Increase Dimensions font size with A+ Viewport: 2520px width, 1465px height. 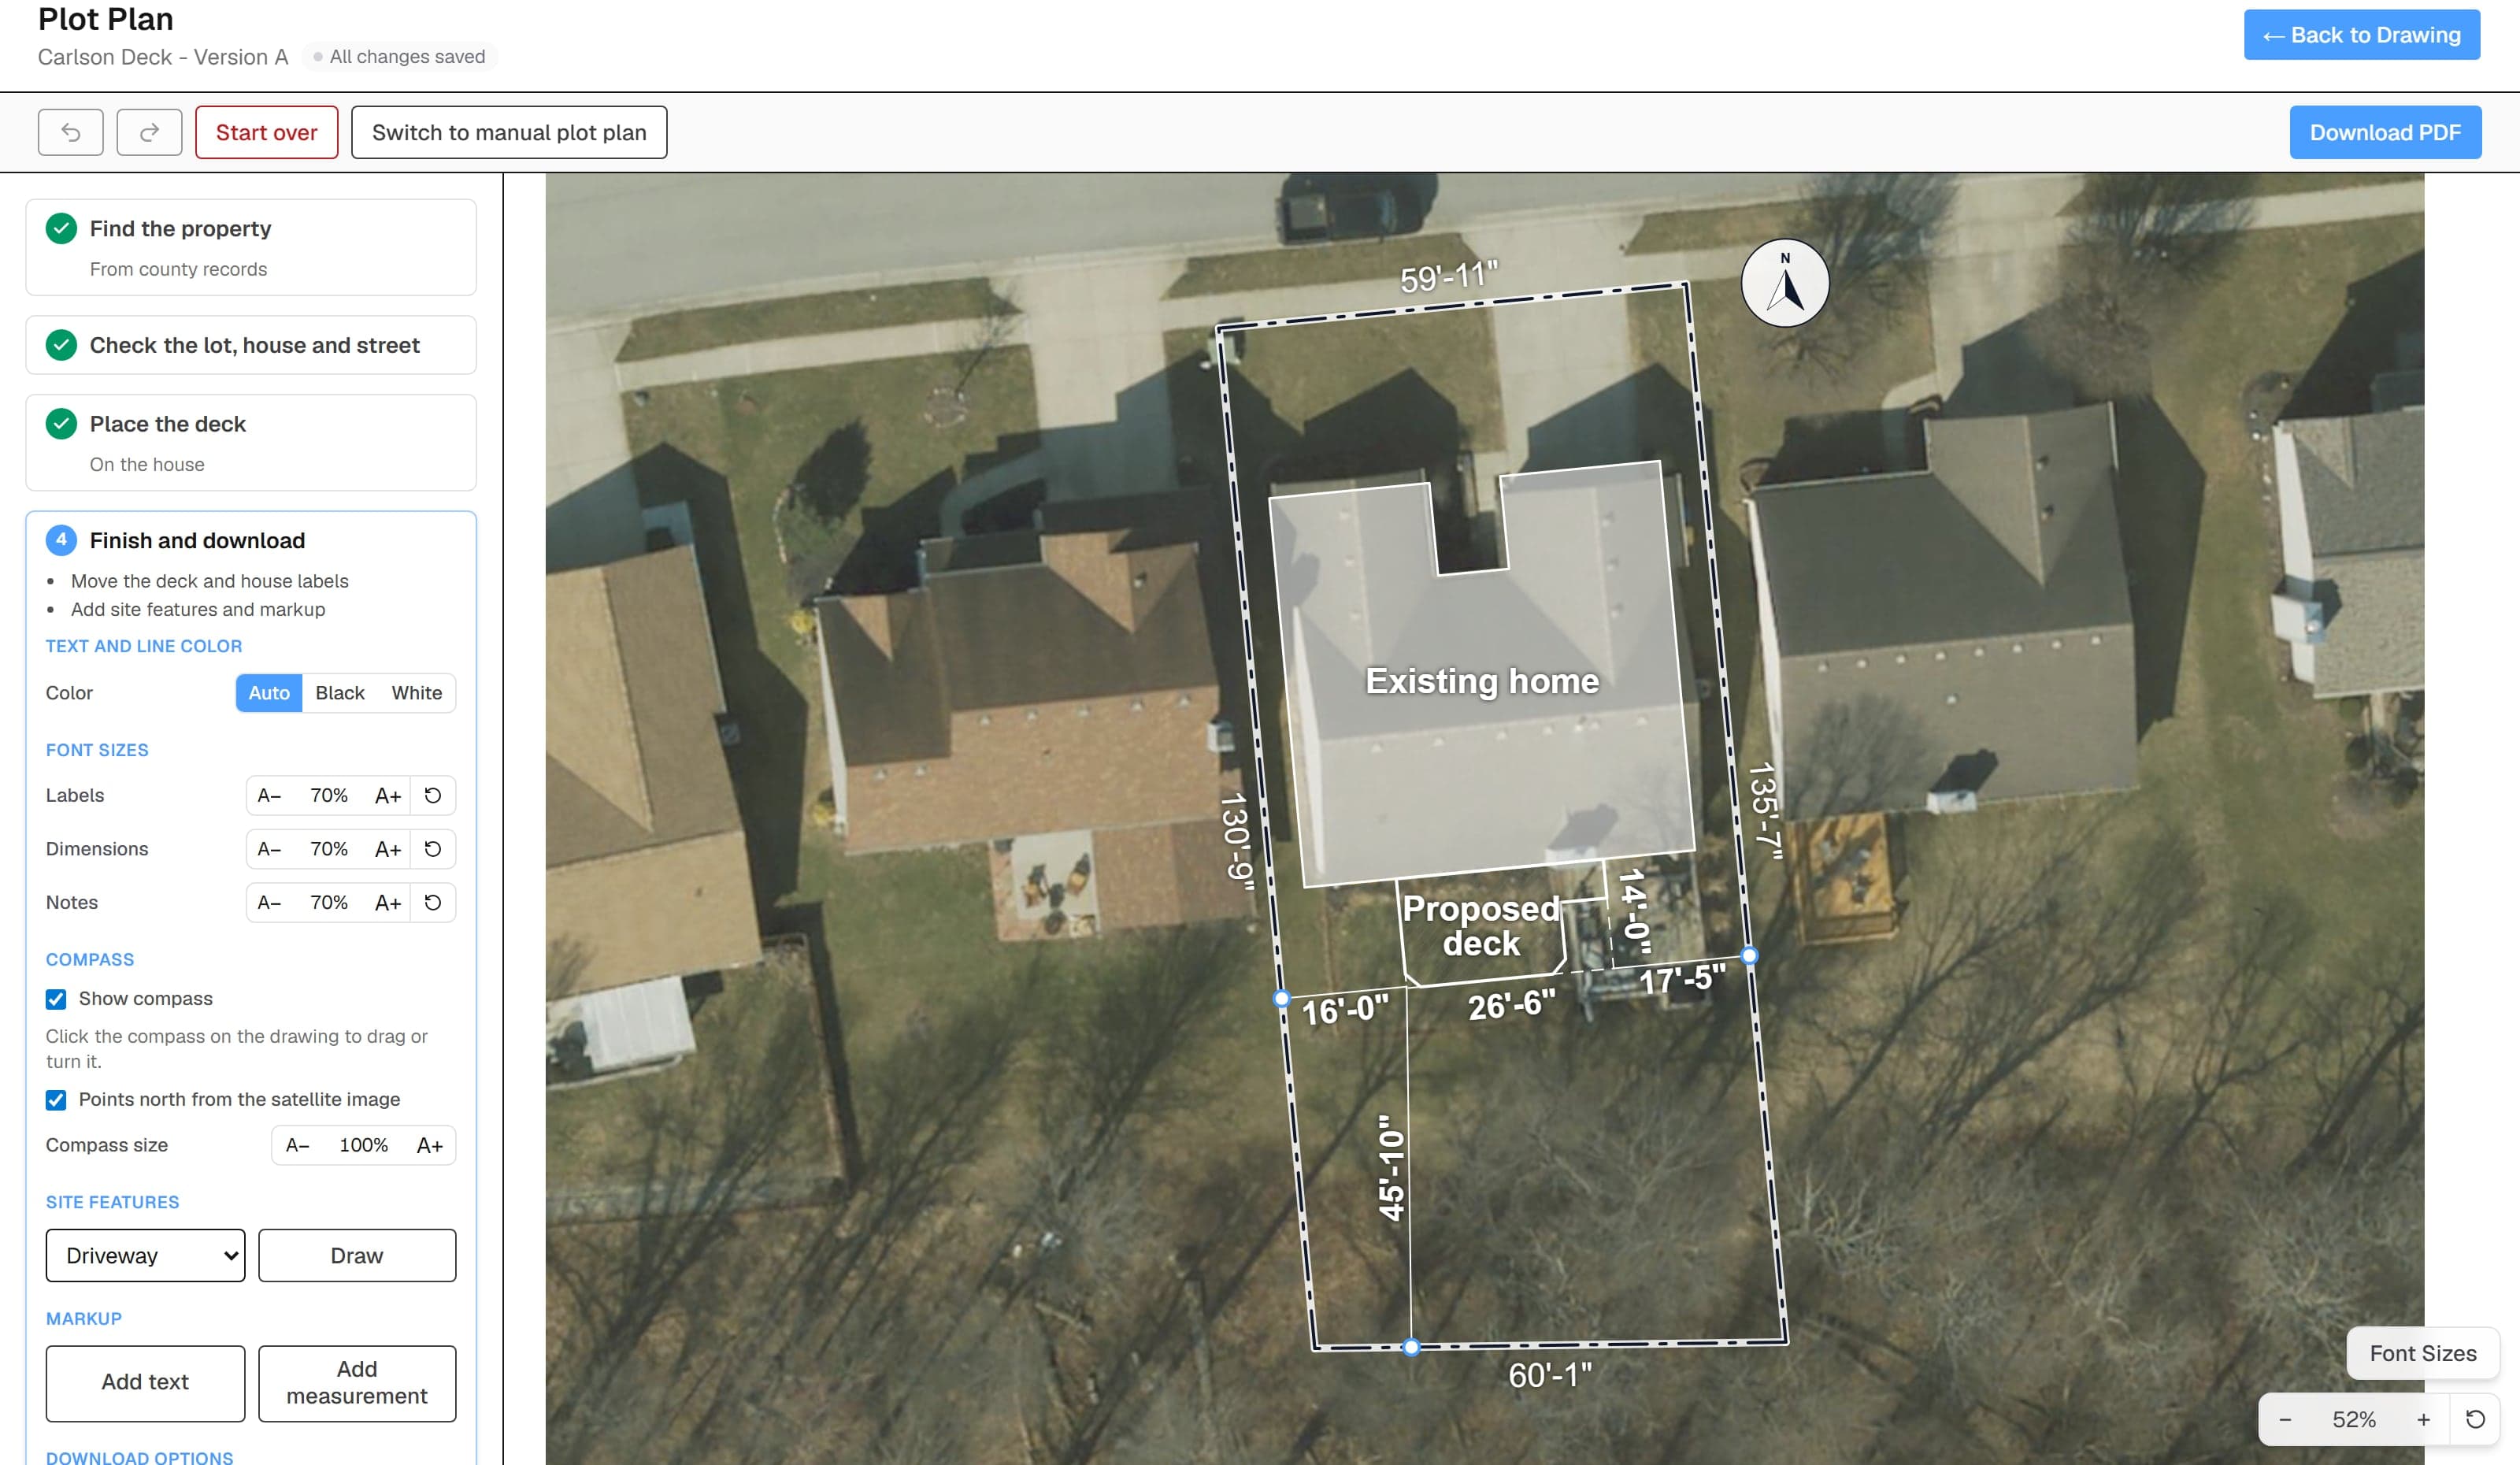[388, 849]
